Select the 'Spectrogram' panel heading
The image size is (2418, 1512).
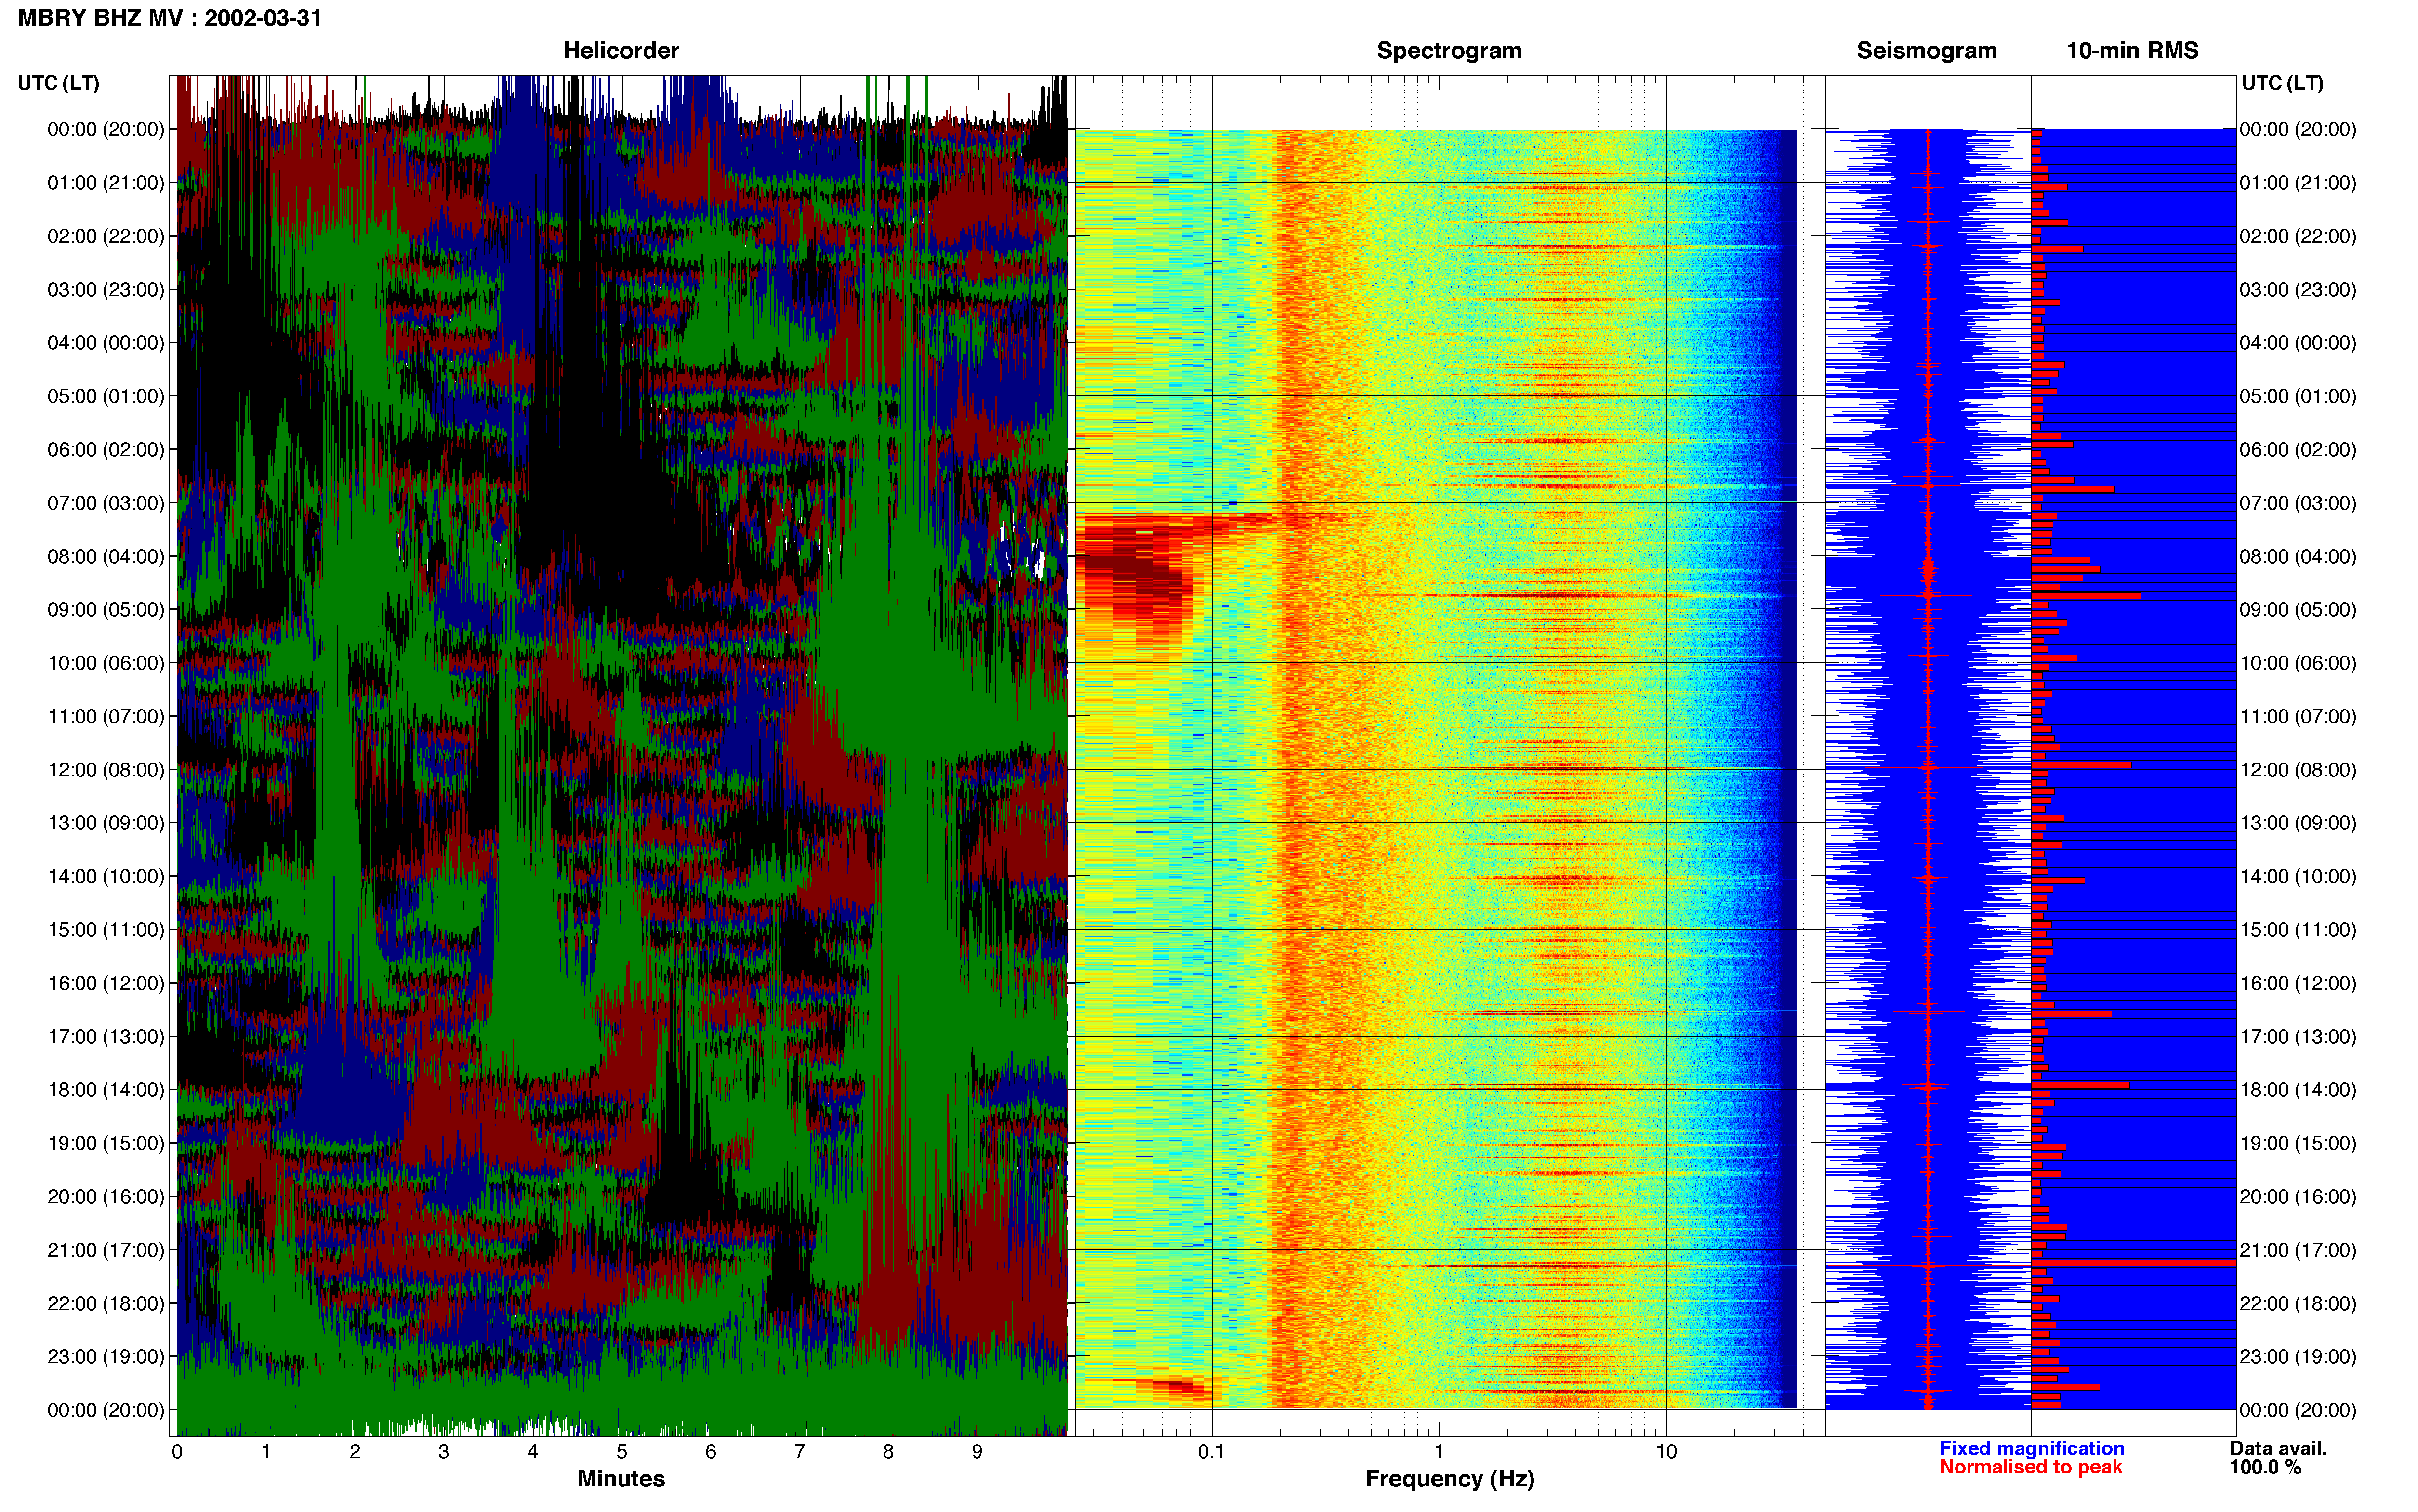coord(1449,51)
